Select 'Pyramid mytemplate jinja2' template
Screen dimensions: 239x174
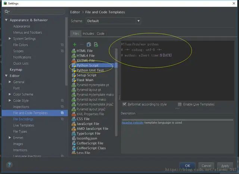coord(95,104)
